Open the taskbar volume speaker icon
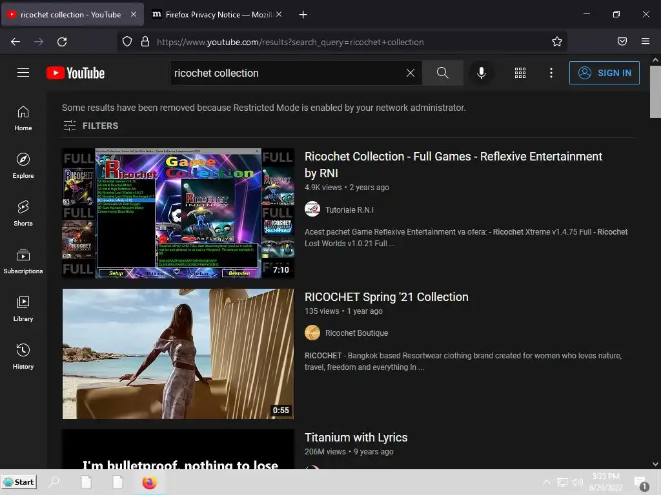Viewport: 661px width, 495px height. tap(577, 482)
